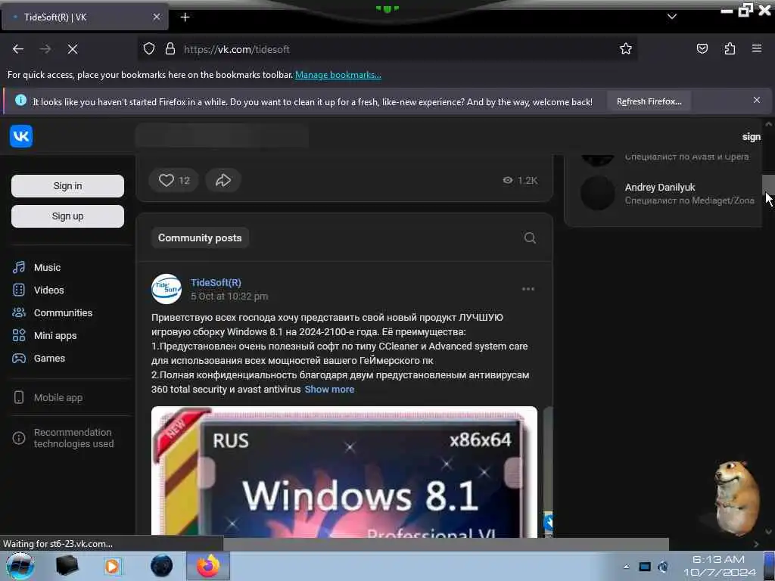Screen dimensions: 775x581
Task: Open Firefox extensions icon
Action: 730,48
